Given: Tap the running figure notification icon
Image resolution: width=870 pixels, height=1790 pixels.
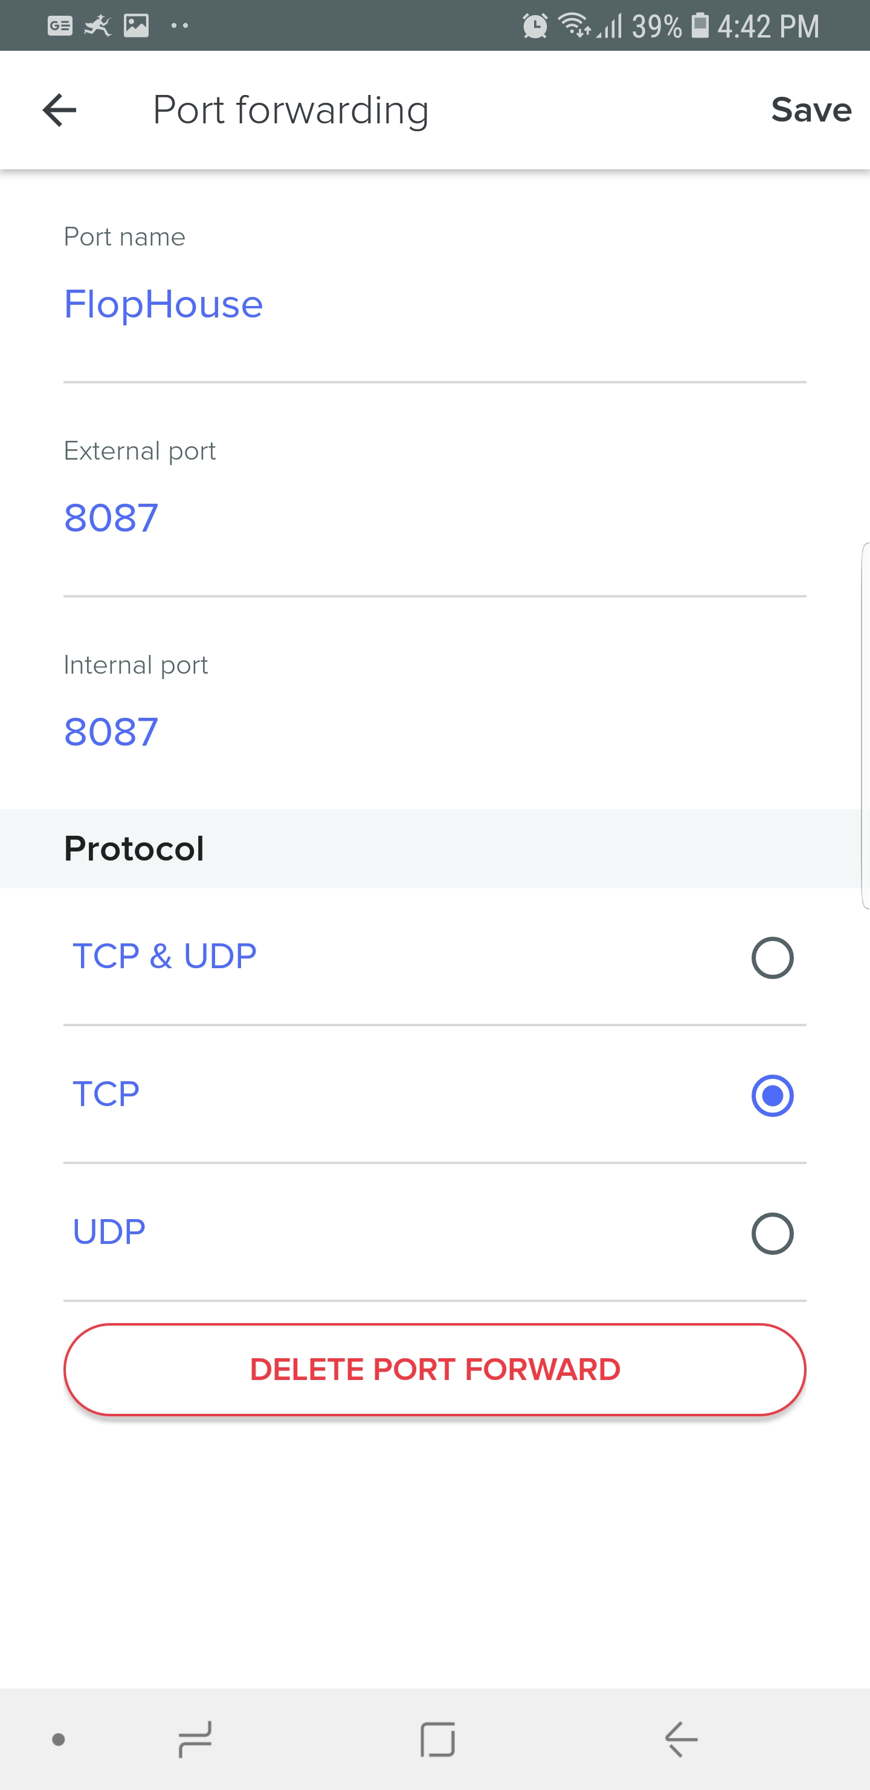Looking at the screenshot, I should pos(98,26).
